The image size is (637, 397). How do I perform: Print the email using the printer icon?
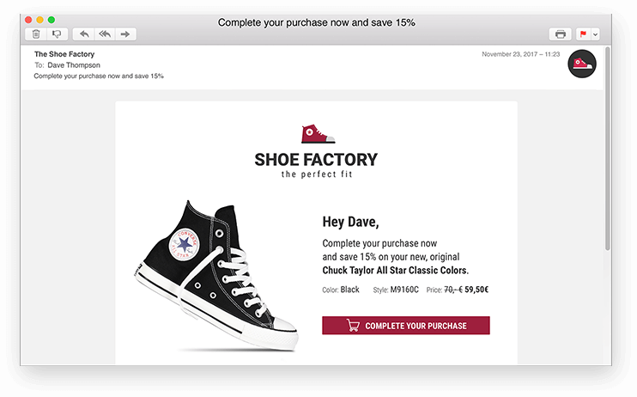click(x=561, y=34)
